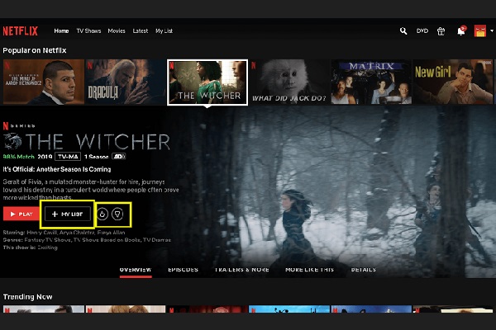This screenshot has height=330, width=496.
Task: Click the Witcher wolf medallion logo
Action: (x=12, y=141)
